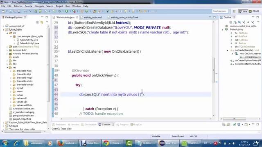
Task: Click the green Run button in toolbar
Action: click(x=67, y=11)
